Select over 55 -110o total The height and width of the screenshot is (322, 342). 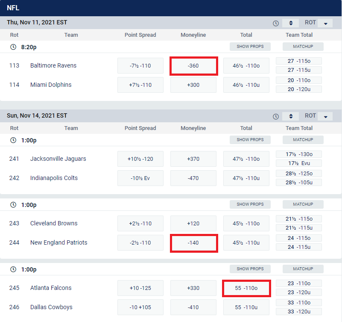pos(246,288)
